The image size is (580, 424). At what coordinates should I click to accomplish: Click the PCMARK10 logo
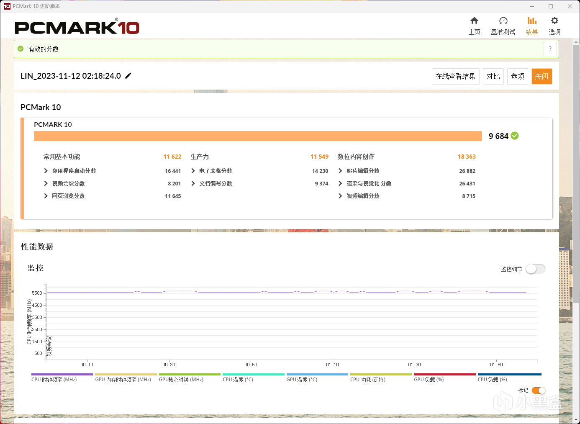pos(77,27)
